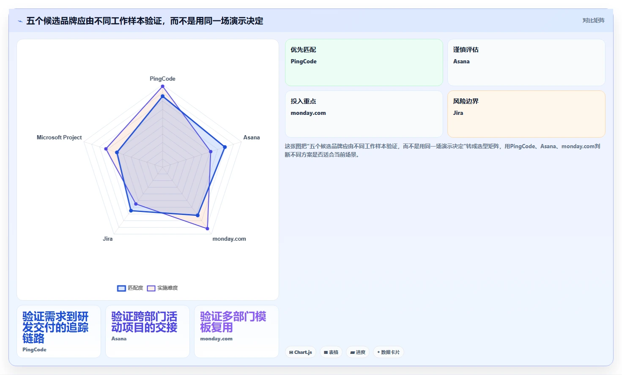The height and width of the screenshot is (375, 622).
Task: Open the 优先匹配 PingCode card
Action: 364,62
